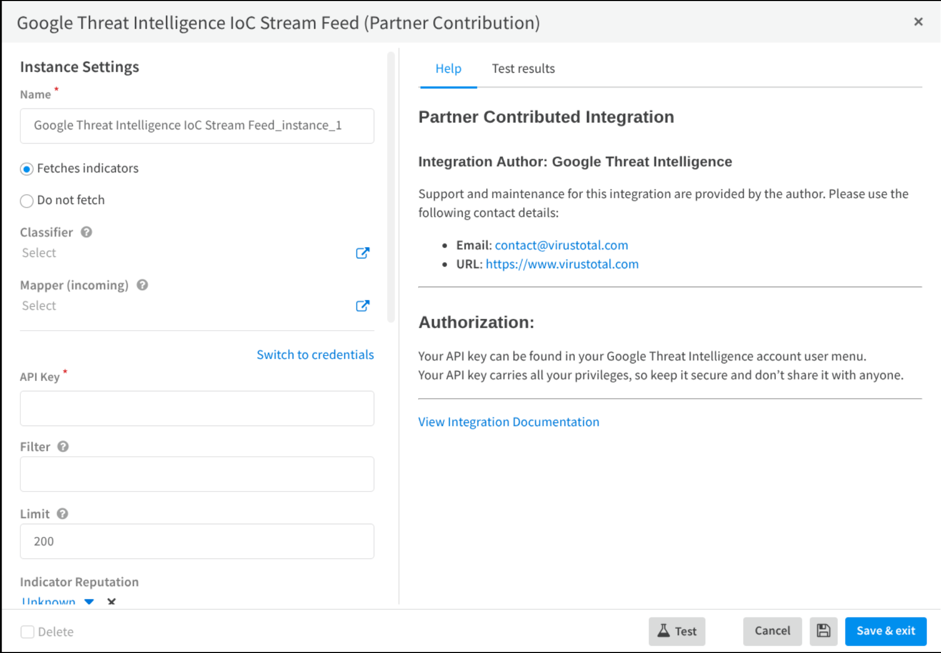Click the Indicator Reputation label
The width and height of the screenshot is (941, 653).
[79, 582]
